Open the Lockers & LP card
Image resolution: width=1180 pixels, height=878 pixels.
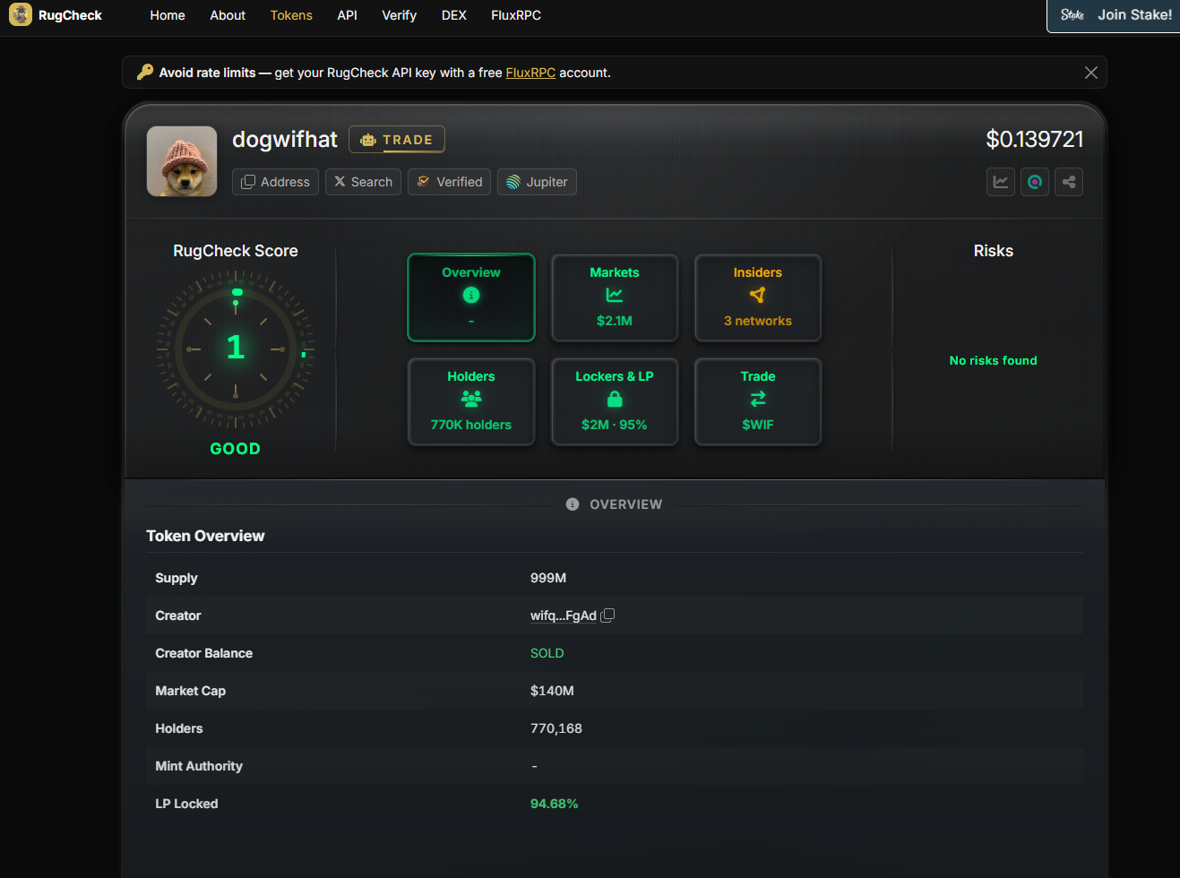coord(615,401)
